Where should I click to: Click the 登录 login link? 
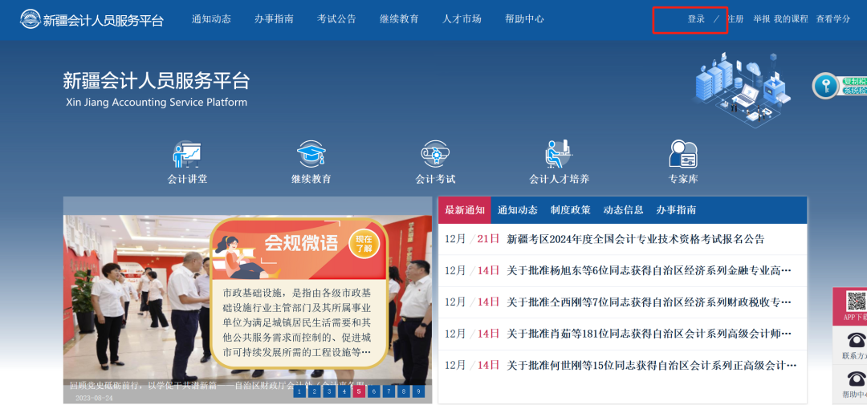click(x=696, y=18)
